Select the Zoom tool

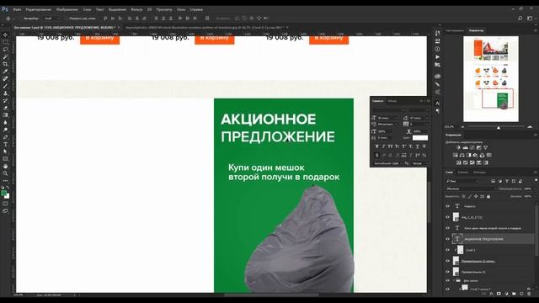[5, 173]
